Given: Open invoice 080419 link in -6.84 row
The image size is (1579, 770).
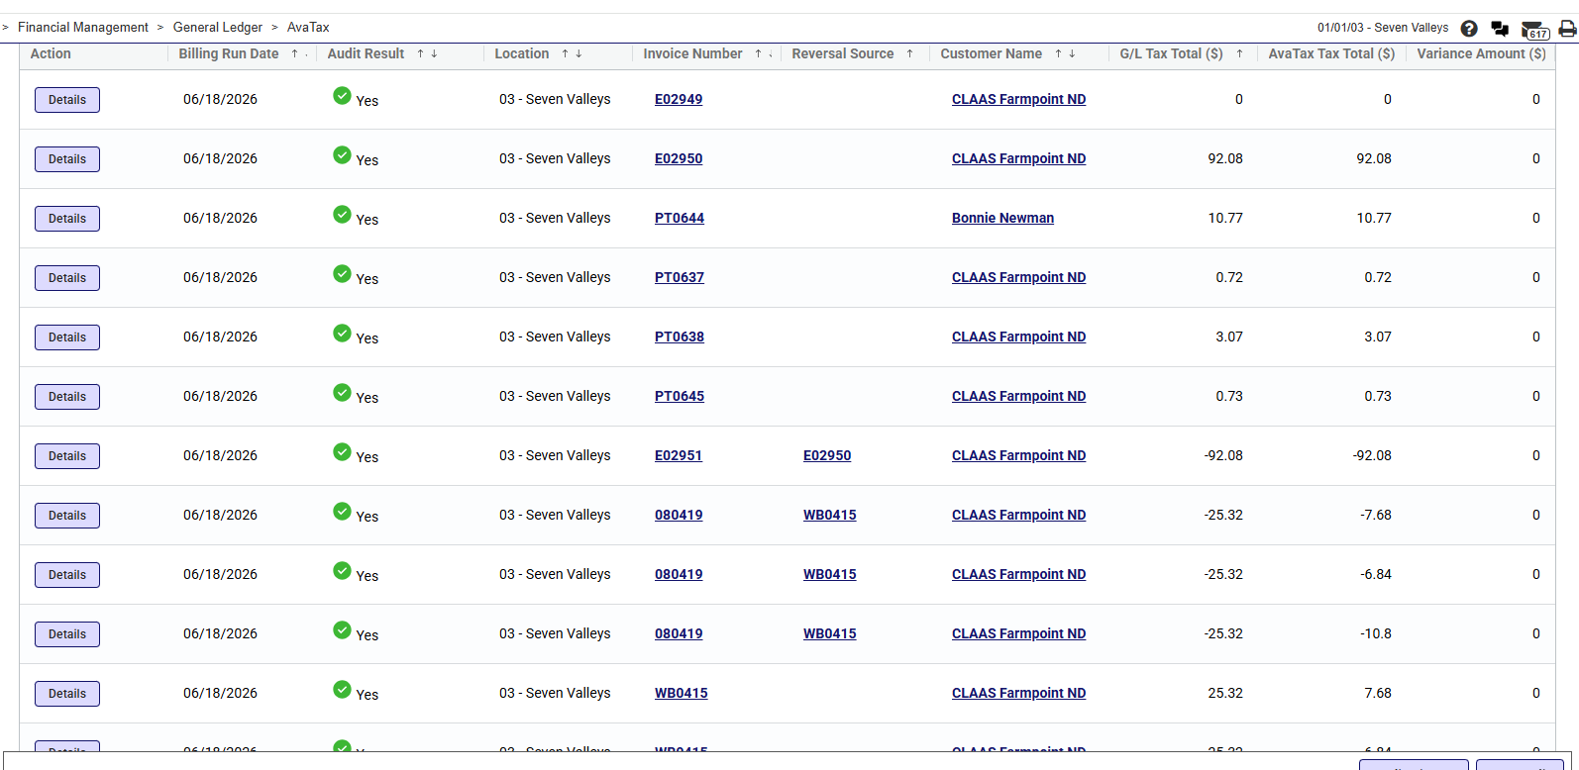Looking at the screenshot, I should (679, 575).
